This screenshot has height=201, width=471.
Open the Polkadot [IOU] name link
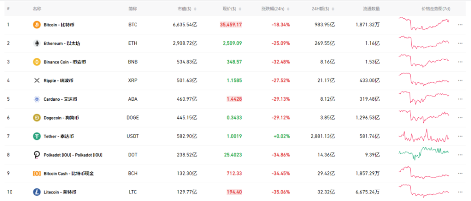pos(73,155)
